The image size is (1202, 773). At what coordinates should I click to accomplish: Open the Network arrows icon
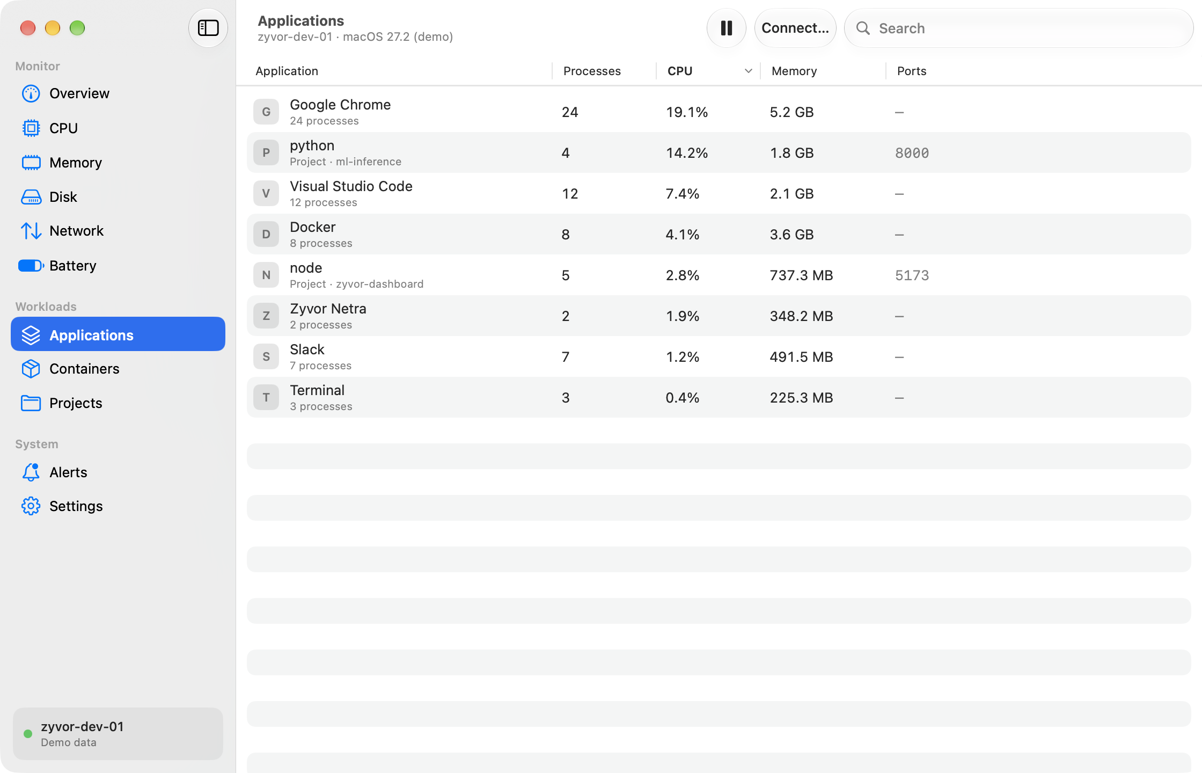31,231
